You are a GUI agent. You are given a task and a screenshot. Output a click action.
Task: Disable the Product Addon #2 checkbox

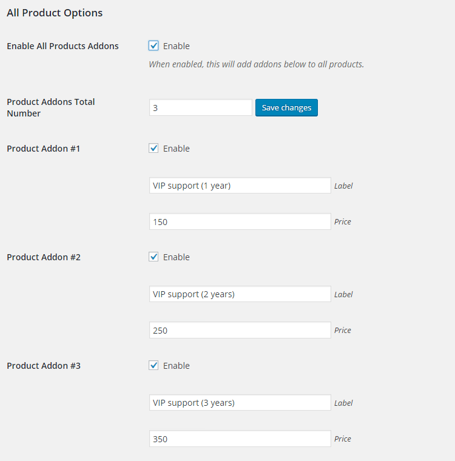coord(153,257)
